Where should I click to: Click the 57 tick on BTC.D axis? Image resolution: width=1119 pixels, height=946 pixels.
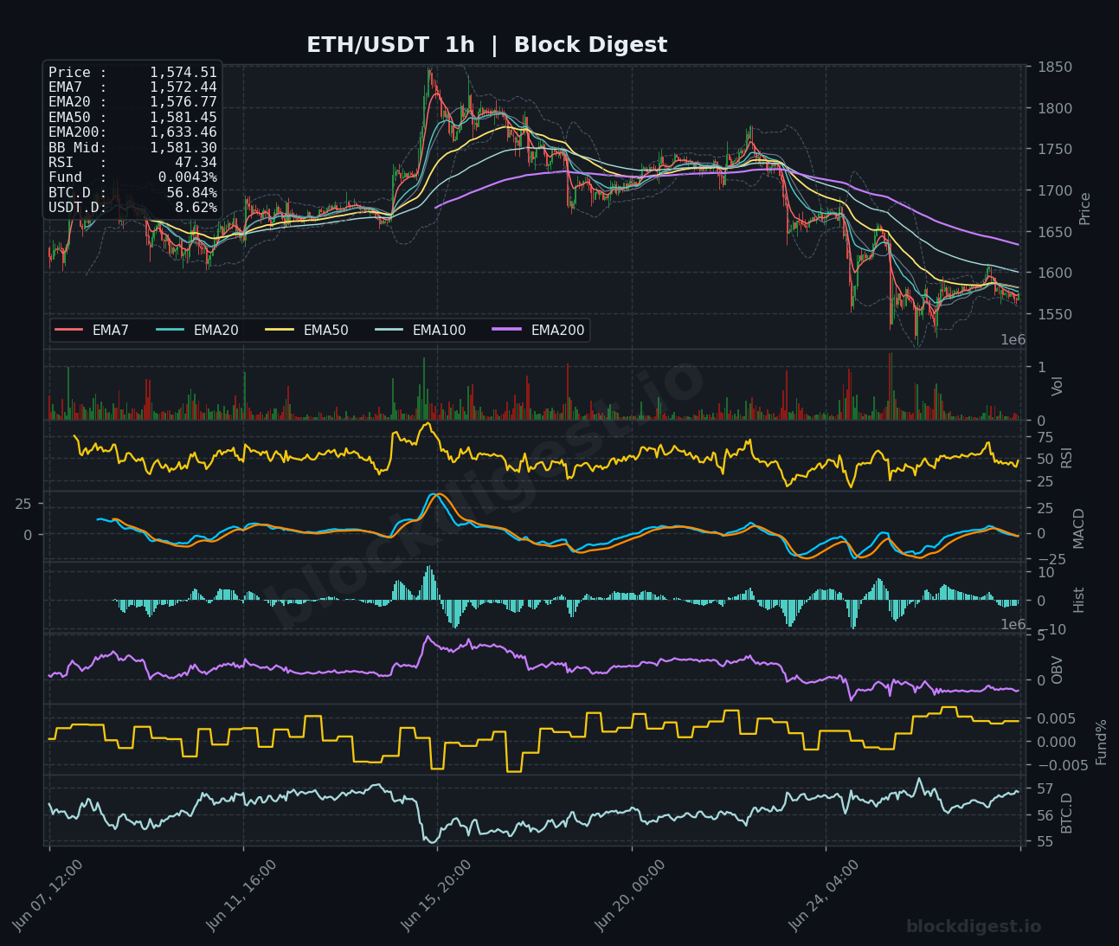[1045, 789]
